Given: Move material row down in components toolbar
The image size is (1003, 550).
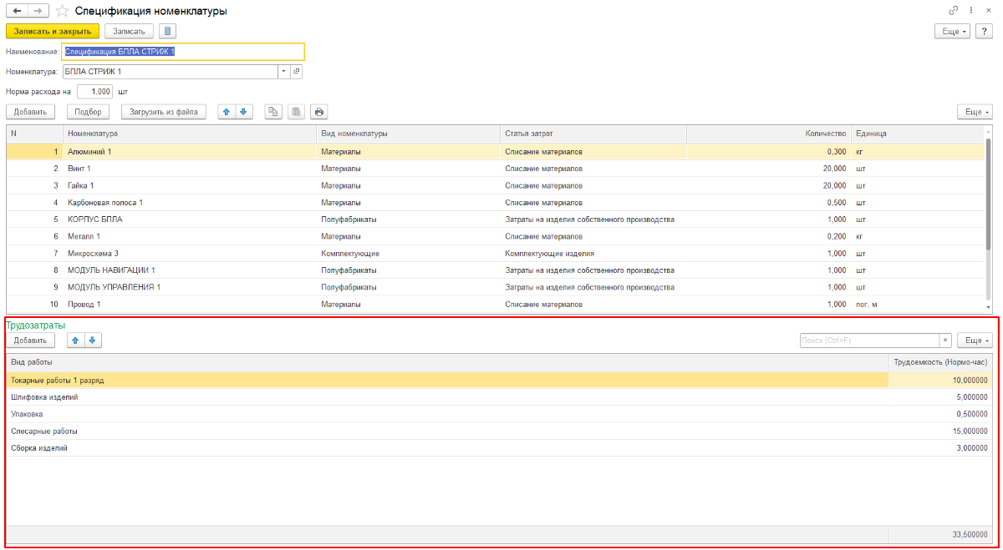Looking at the screenshot, I should [243, 111].
